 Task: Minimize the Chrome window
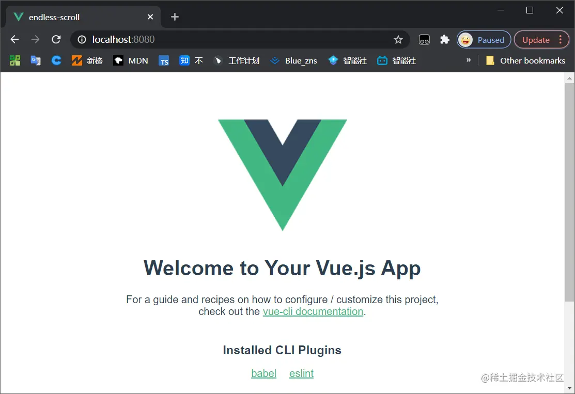tap(501, 10)
